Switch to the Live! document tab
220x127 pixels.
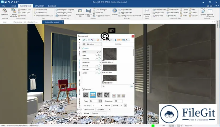pyautogui.click(x=4, y=22)
